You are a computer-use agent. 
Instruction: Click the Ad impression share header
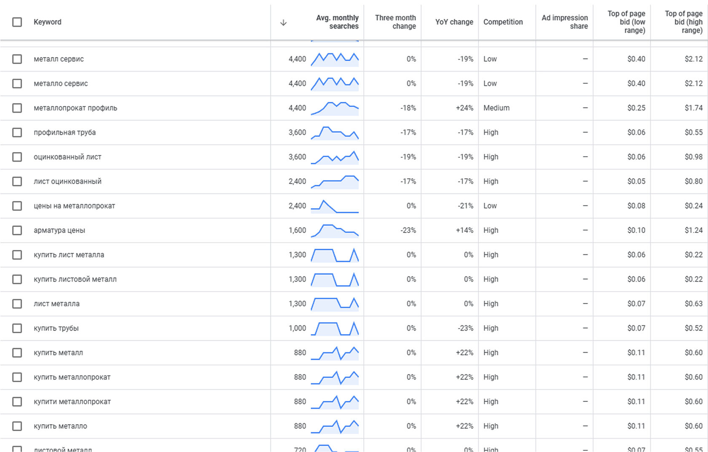[564, 22]
